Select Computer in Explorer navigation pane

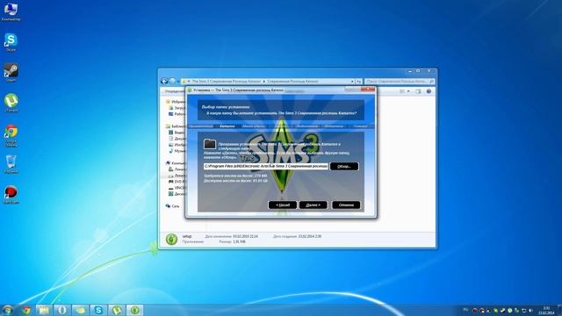coord(175,163)
